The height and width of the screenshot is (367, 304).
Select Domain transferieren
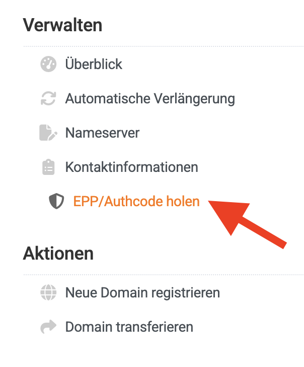pyautogui.click(x=129, y=327)
